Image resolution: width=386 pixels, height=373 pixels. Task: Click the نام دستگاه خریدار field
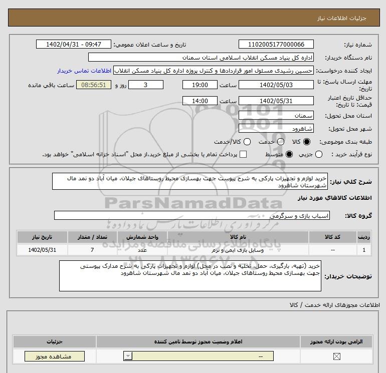pos(201,57)
